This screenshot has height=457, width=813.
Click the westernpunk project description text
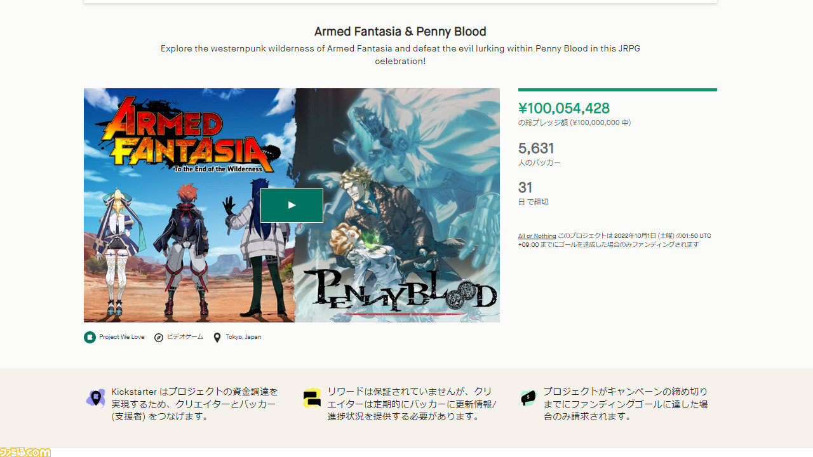click(400, 55)
